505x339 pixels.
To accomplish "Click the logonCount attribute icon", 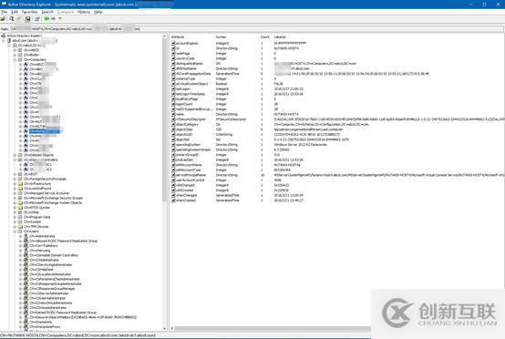I will point(173,104).
